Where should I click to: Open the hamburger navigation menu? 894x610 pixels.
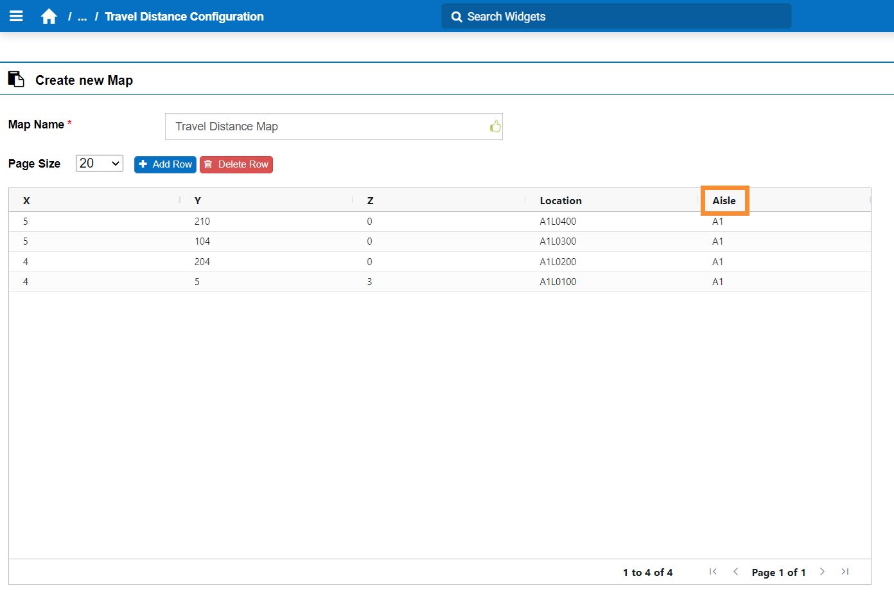pyautogui.click(x=16, y=16)
